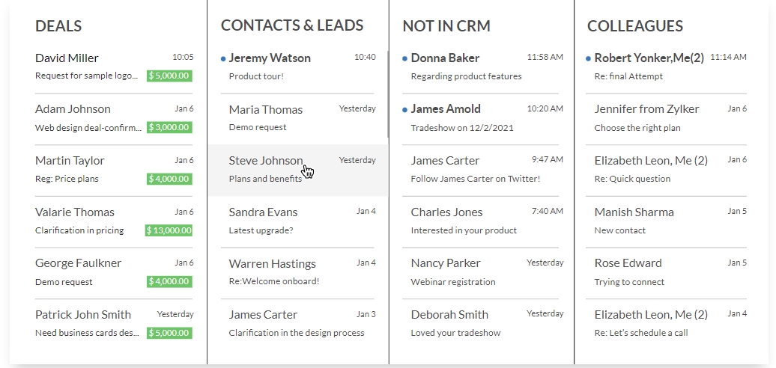Click the $3,000.00 deal amount badge
The height and width of the screenshot is (368, 776).
pyautogui.click(x=169, y=127)
